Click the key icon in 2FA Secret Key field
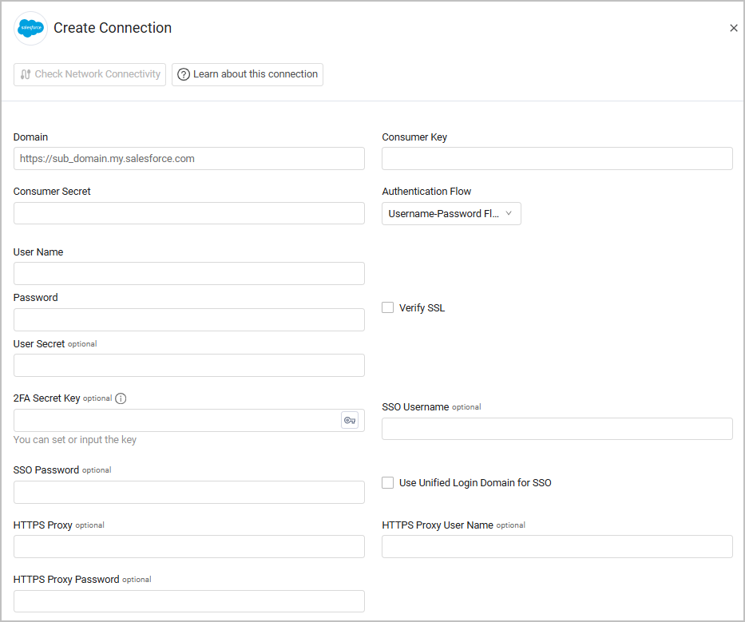 click(350, 420)
